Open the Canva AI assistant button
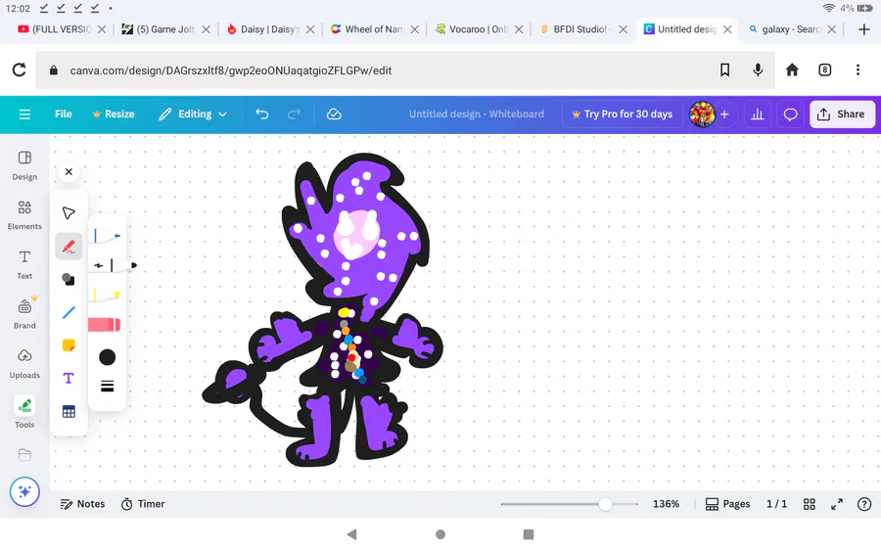This screenshot has width=881, height=551. [x=24, y=492]
